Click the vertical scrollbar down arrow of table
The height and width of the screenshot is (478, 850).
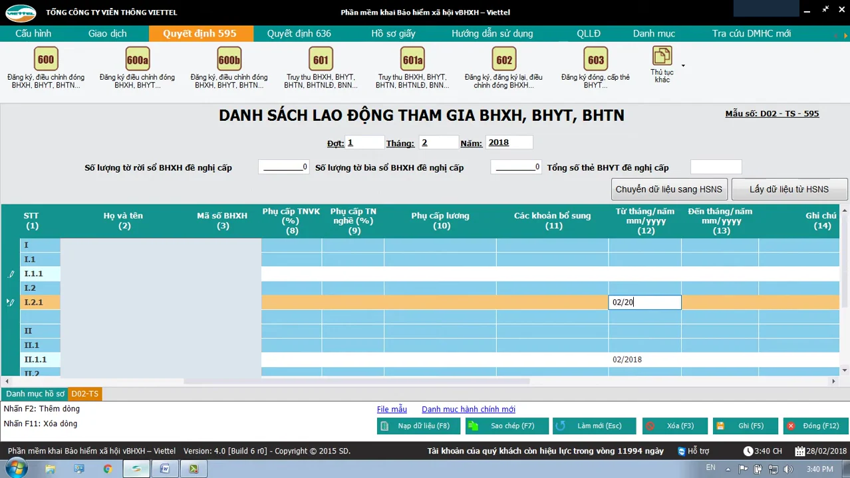[845, 370]
